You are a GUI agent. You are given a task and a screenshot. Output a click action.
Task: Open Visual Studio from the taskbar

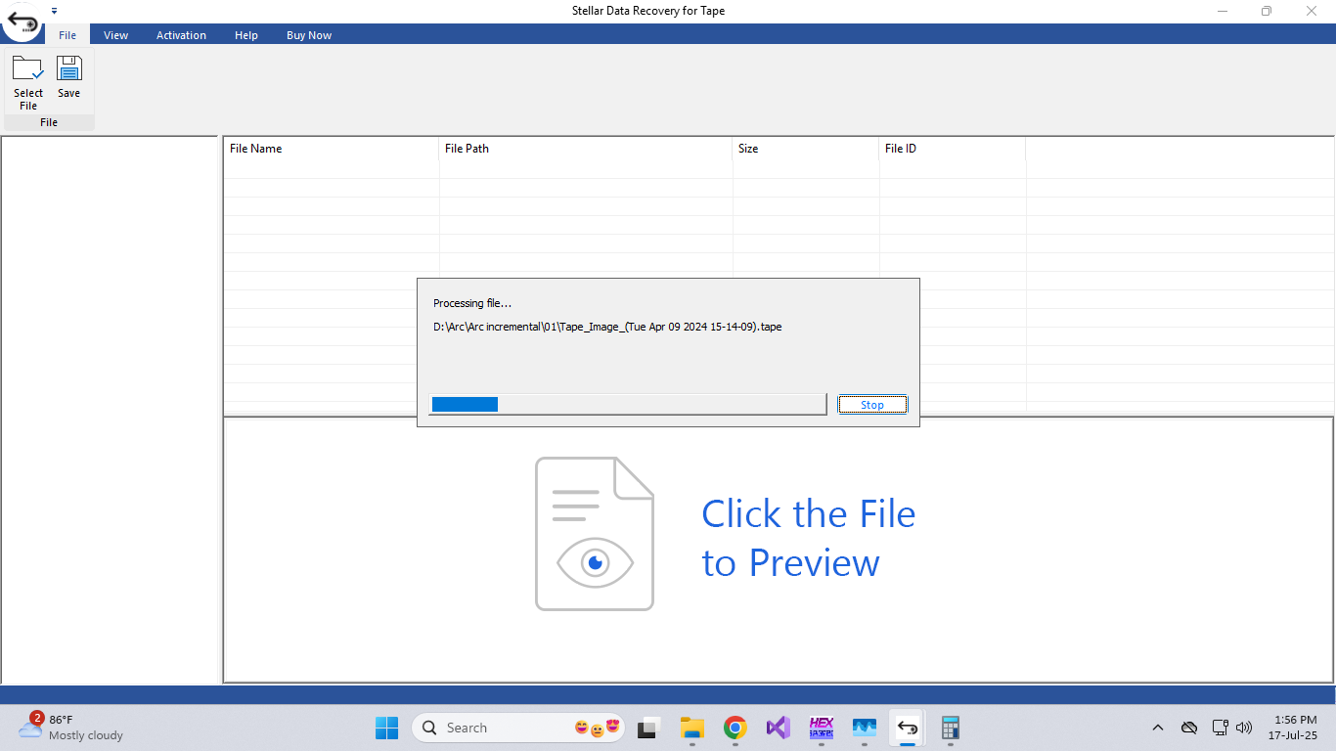[778, 728]
